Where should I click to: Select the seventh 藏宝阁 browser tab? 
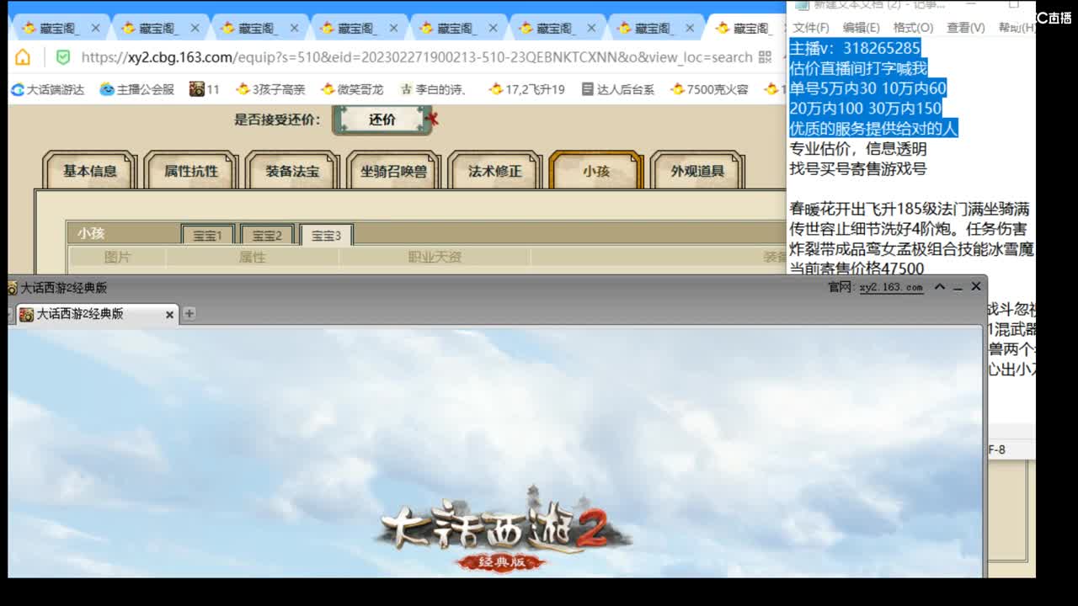[x=655, y=28]
